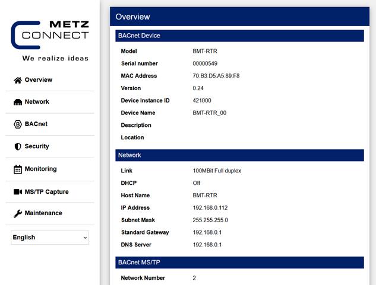Click the Network ethernet port icon
376x285 pixels.
click(18, 102)
